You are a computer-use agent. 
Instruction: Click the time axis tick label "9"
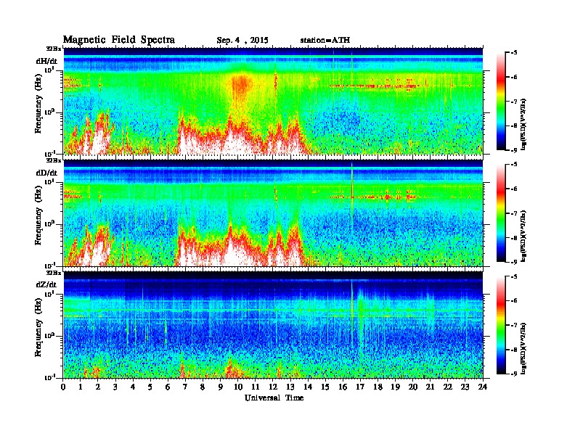click(221, 387)
